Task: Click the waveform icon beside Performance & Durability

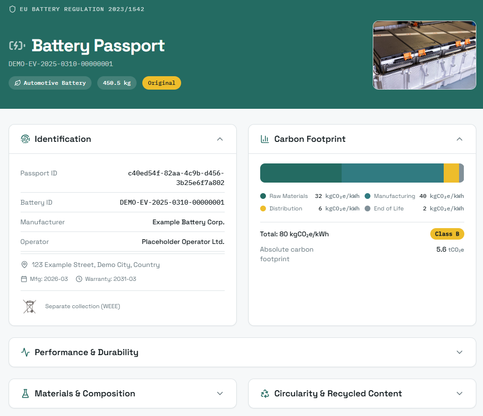Action: [24, 351]
